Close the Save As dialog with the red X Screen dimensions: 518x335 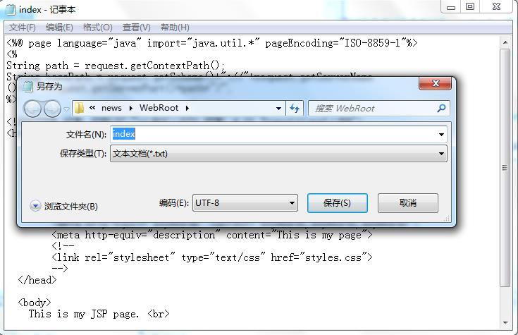(x=434, y=85)
